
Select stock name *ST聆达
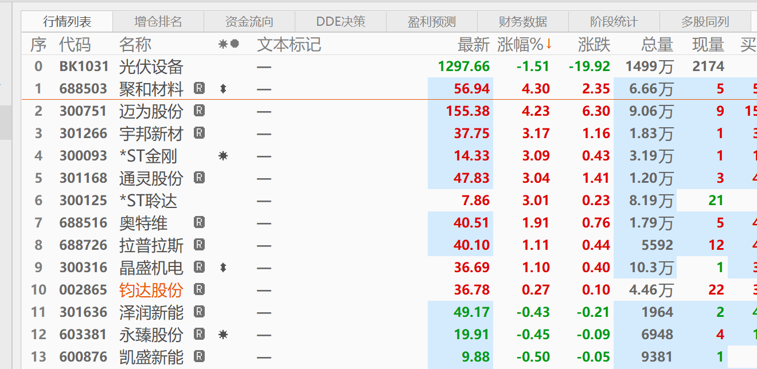(148, 201)
